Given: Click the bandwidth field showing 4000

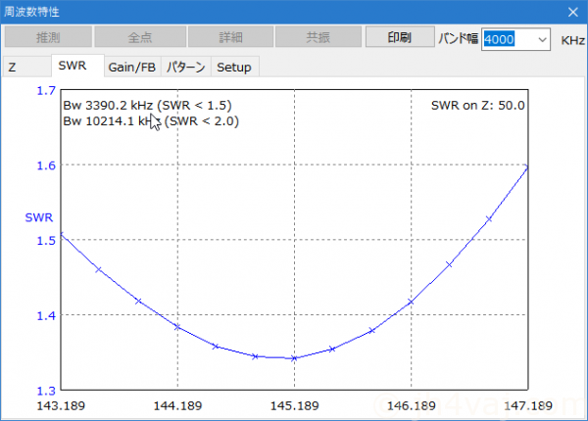Looking at the screenshot, I should click(x=508, y=39).
